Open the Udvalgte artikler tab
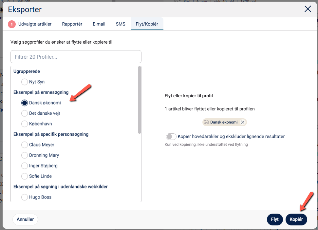The height and width of the screenshot is (230, 318). pos(35,24)
